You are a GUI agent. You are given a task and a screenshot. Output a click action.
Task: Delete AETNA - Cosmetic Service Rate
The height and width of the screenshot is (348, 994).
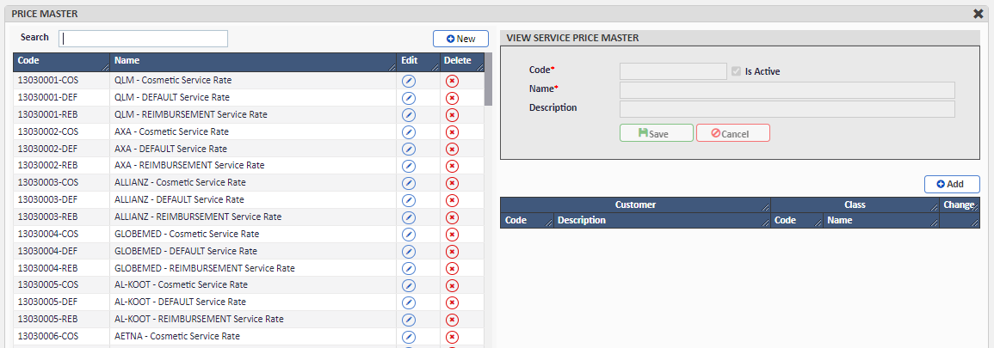pyautogui.click(x=452, y=337)
